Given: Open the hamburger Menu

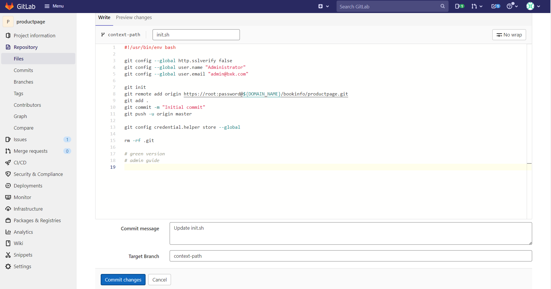Looking at the screenshot, I should [x=54, y=6].
